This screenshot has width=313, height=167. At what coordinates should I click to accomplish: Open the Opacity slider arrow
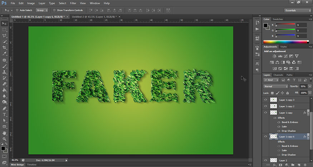[310, 87]
